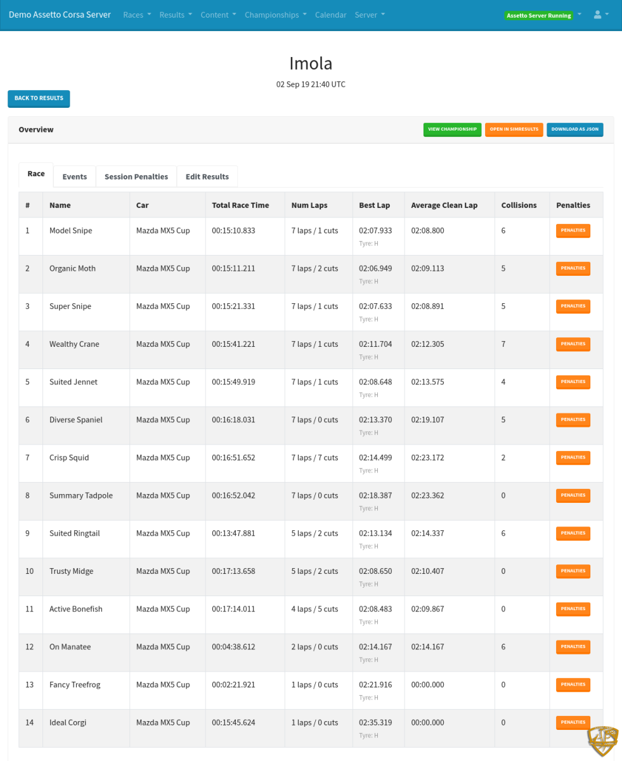Open the Results dropdown menu
This screenshot has height=761, width=622.
pos(176,15)
